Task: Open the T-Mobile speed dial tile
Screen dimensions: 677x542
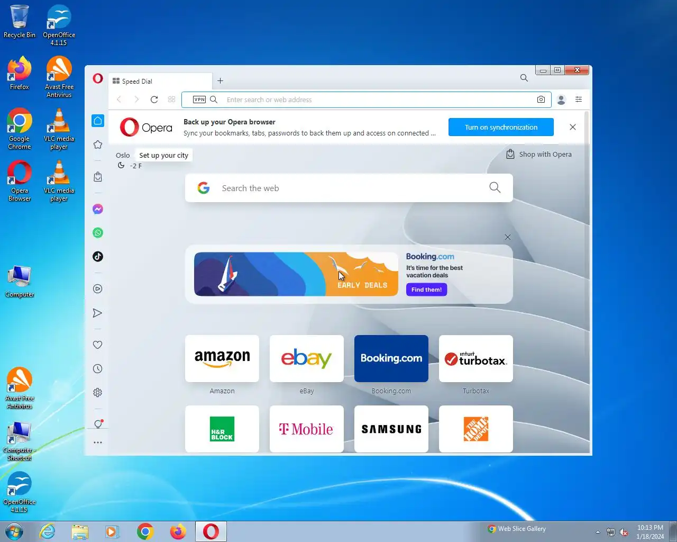Action: pos(307,429)
